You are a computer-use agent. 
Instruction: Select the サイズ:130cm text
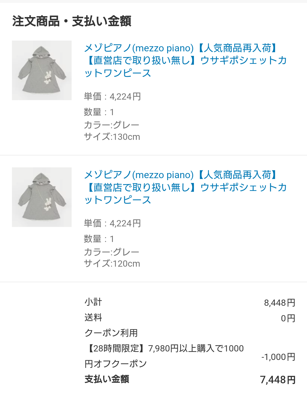[x=112, y=137]
